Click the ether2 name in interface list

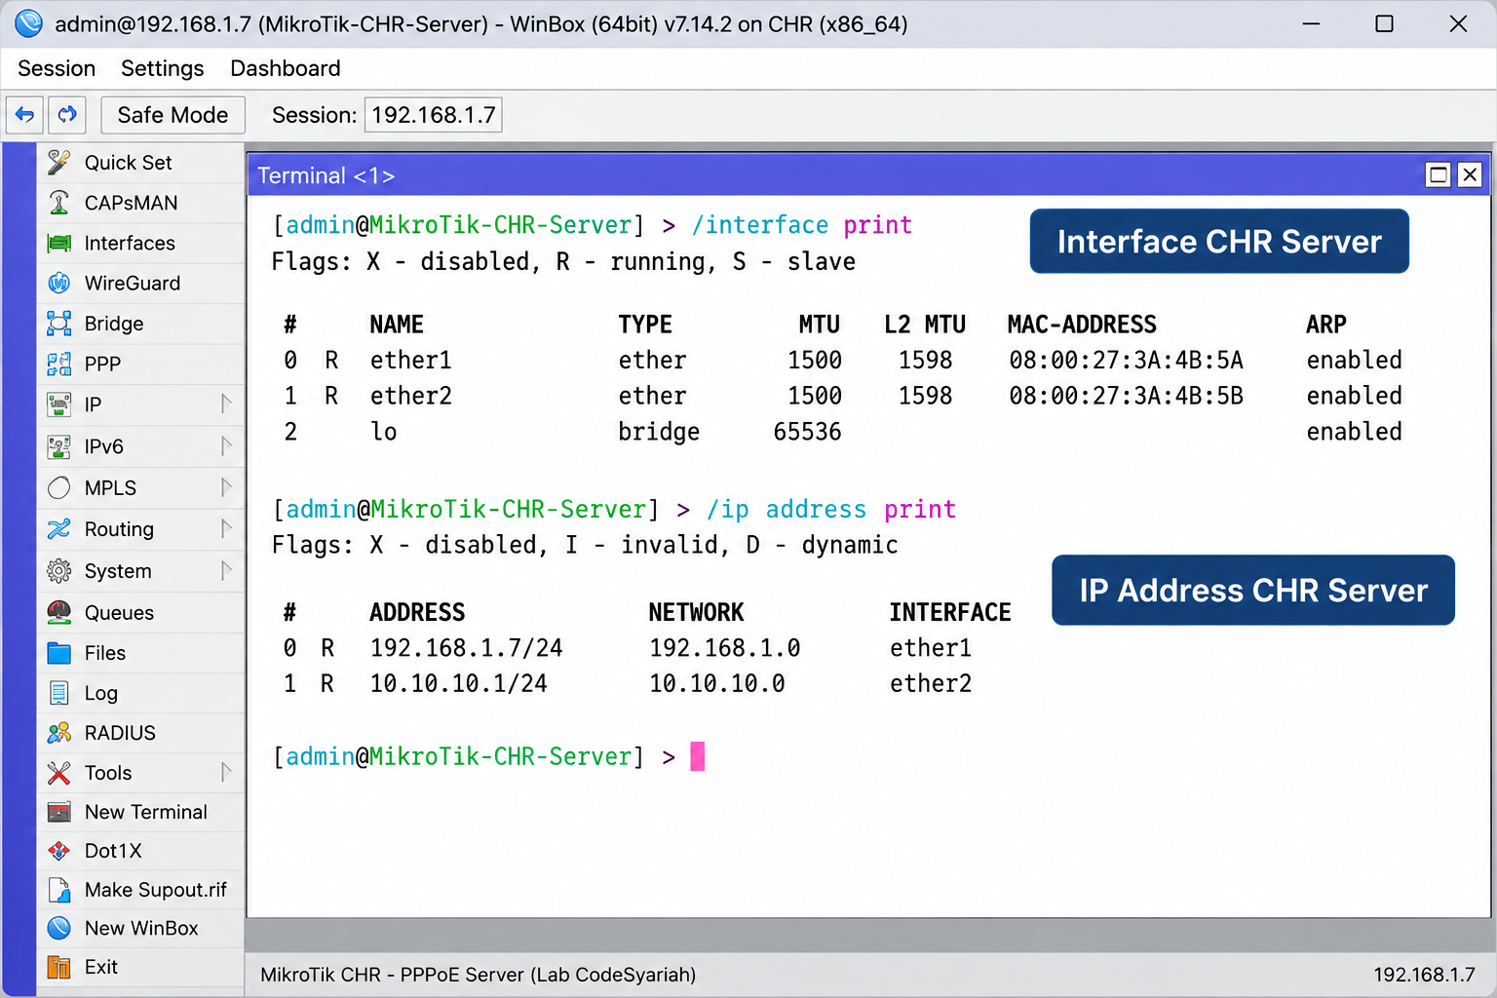pyautogui.click(x=411, y=396)
